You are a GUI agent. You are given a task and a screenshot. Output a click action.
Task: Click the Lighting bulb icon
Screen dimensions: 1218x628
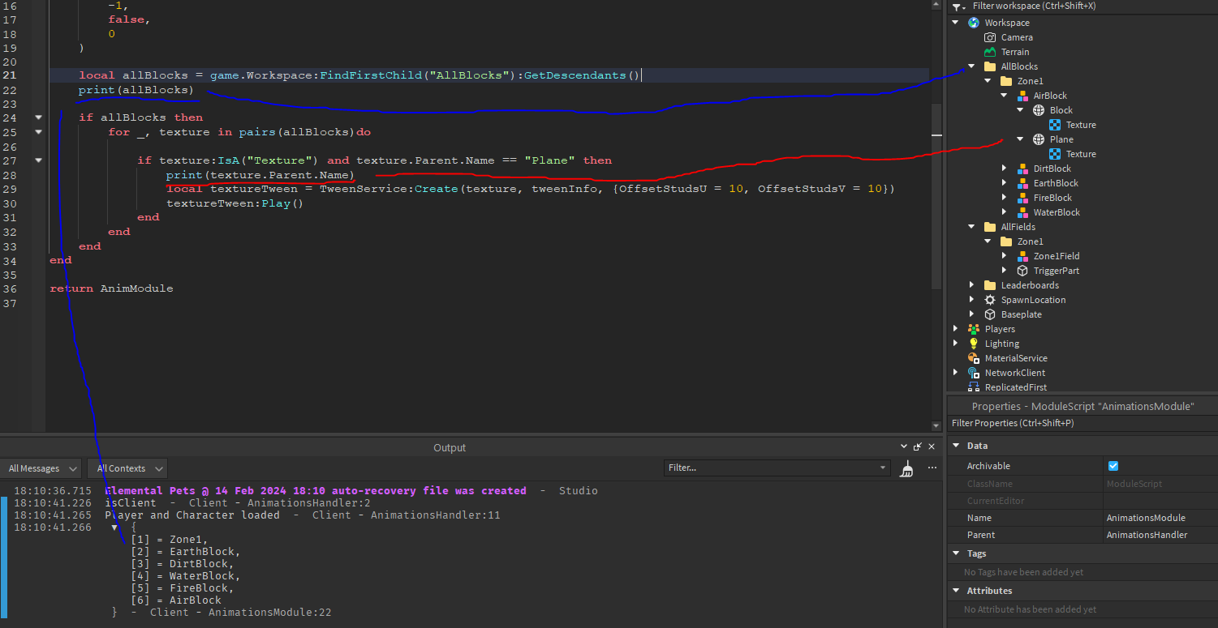pos(973,343)
